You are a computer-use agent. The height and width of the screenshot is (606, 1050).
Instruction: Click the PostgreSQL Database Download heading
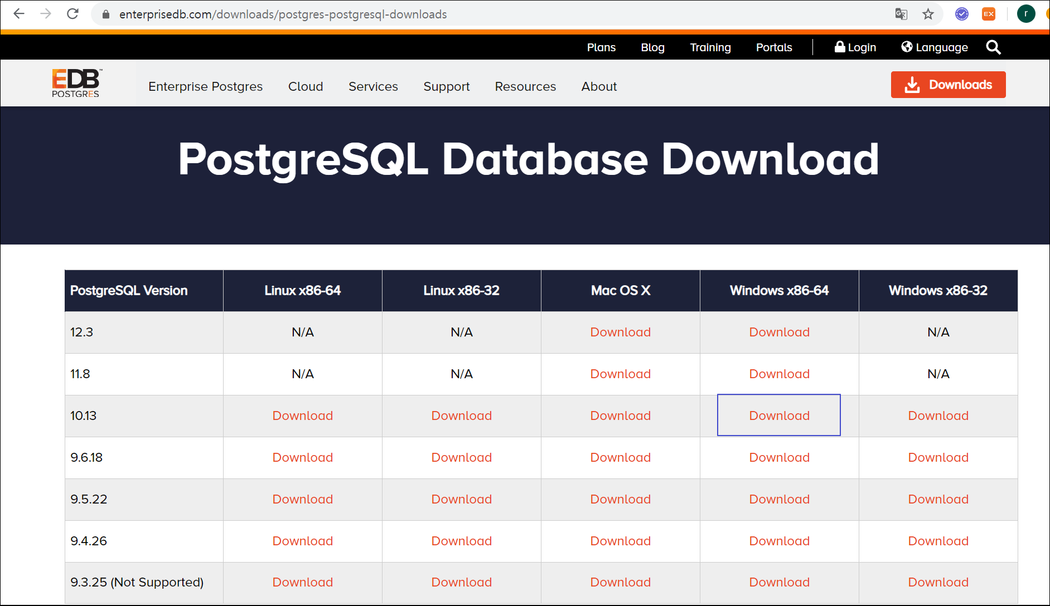point(528,160)
